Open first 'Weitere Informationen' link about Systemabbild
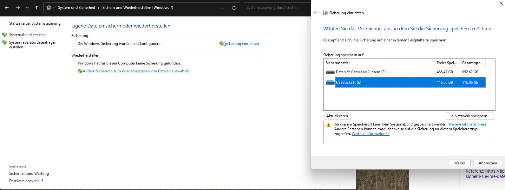The image size is (505, 190). click(x=467, y=124)
